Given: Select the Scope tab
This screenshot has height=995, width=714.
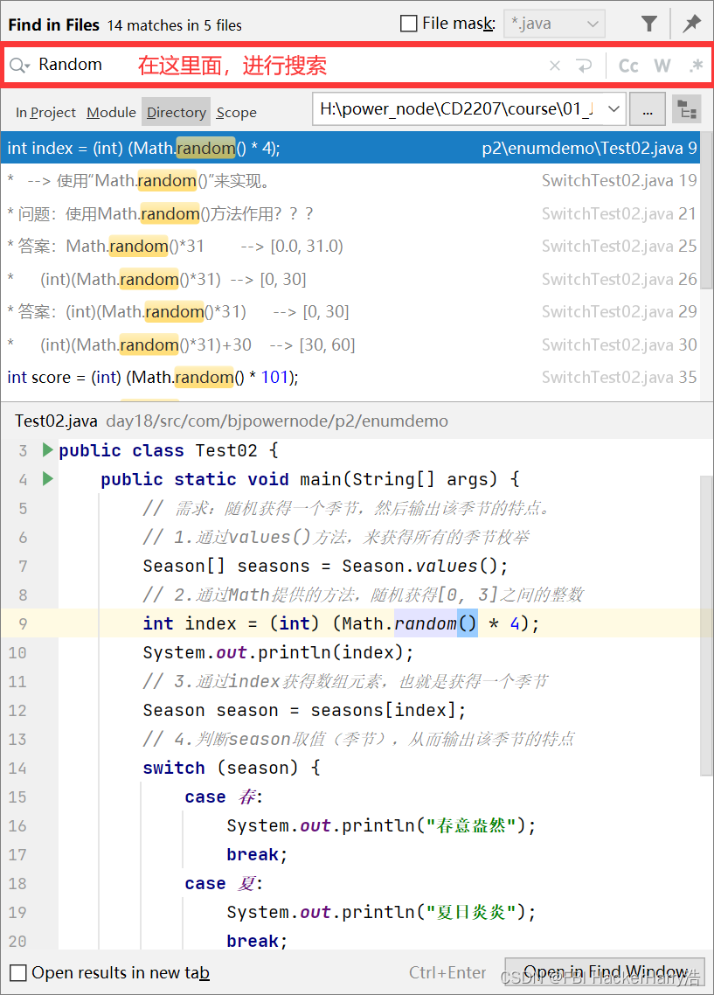Looking at the screenshot, I should 237,112.
